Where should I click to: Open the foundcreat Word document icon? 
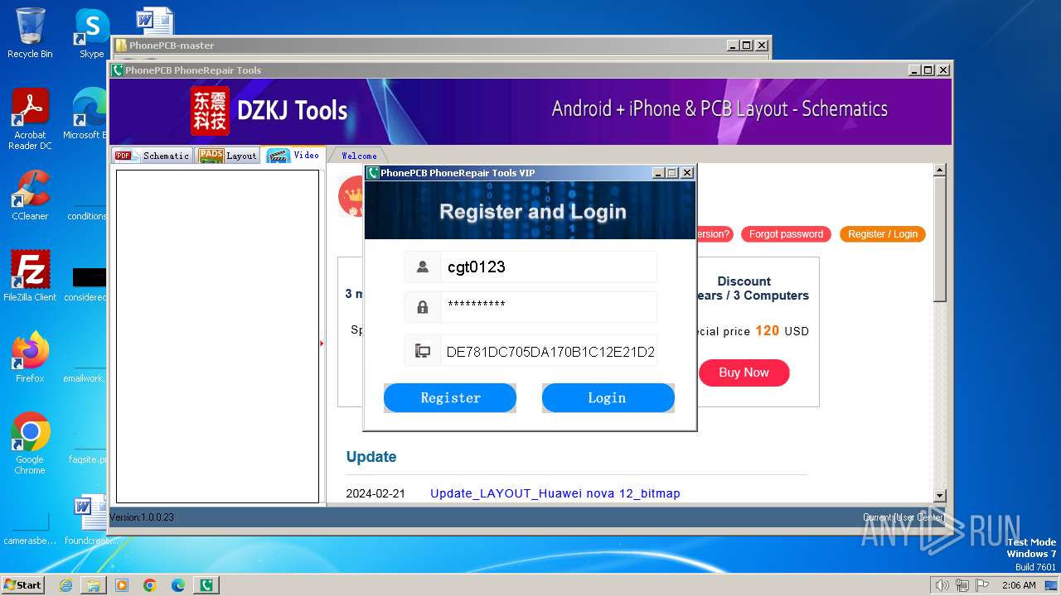pos(91,519)
